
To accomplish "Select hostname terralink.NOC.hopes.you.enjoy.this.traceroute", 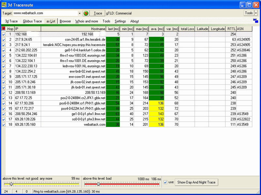I will point(74,45).
